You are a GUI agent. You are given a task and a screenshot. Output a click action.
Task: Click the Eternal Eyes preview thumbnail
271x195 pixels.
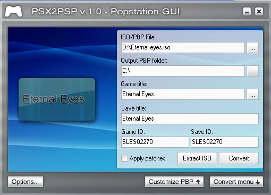tap(57, 99)
